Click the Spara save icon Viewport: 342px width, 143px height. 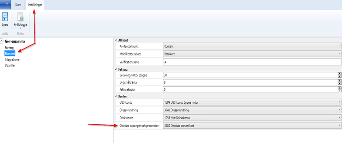(5, 17)
